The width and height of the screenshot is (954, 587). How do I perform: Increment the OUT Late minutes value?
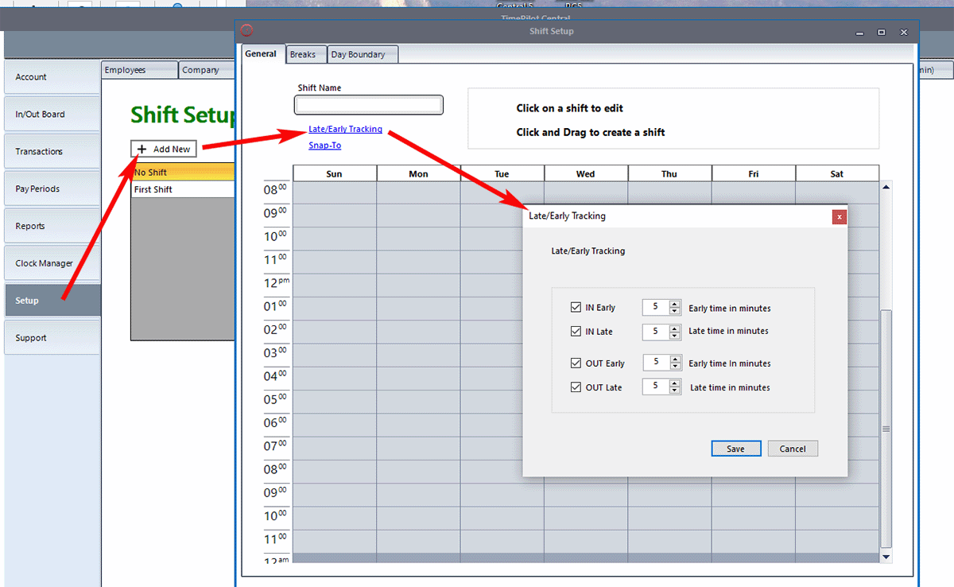(673, 383)
